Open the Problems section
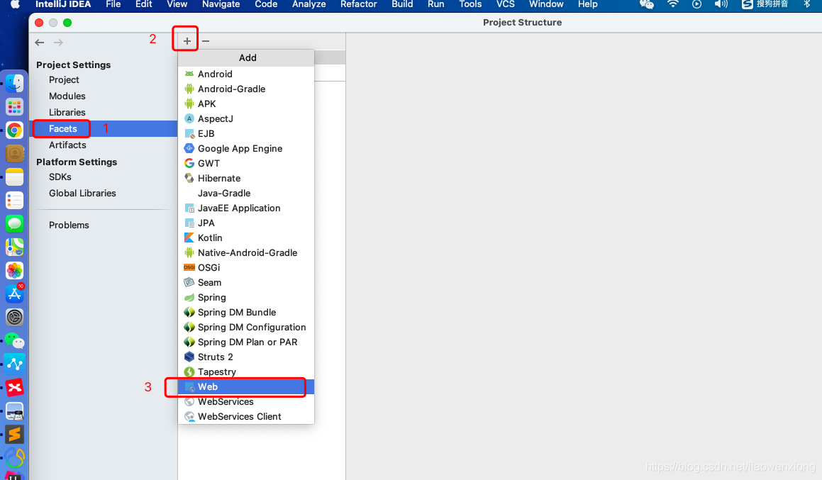Image resolution: width=822 pixels, height=480 pixels. tap(69, 225)
